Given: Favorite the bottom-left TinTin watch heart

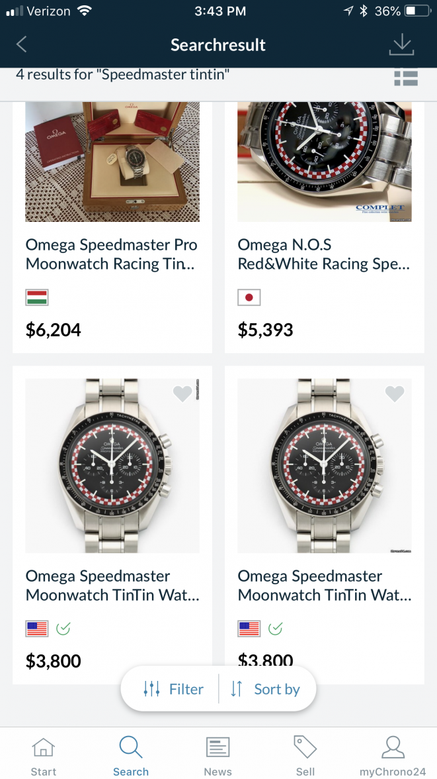Looking at the screenshot, I should pyautogui.click(x=182, y=394).
